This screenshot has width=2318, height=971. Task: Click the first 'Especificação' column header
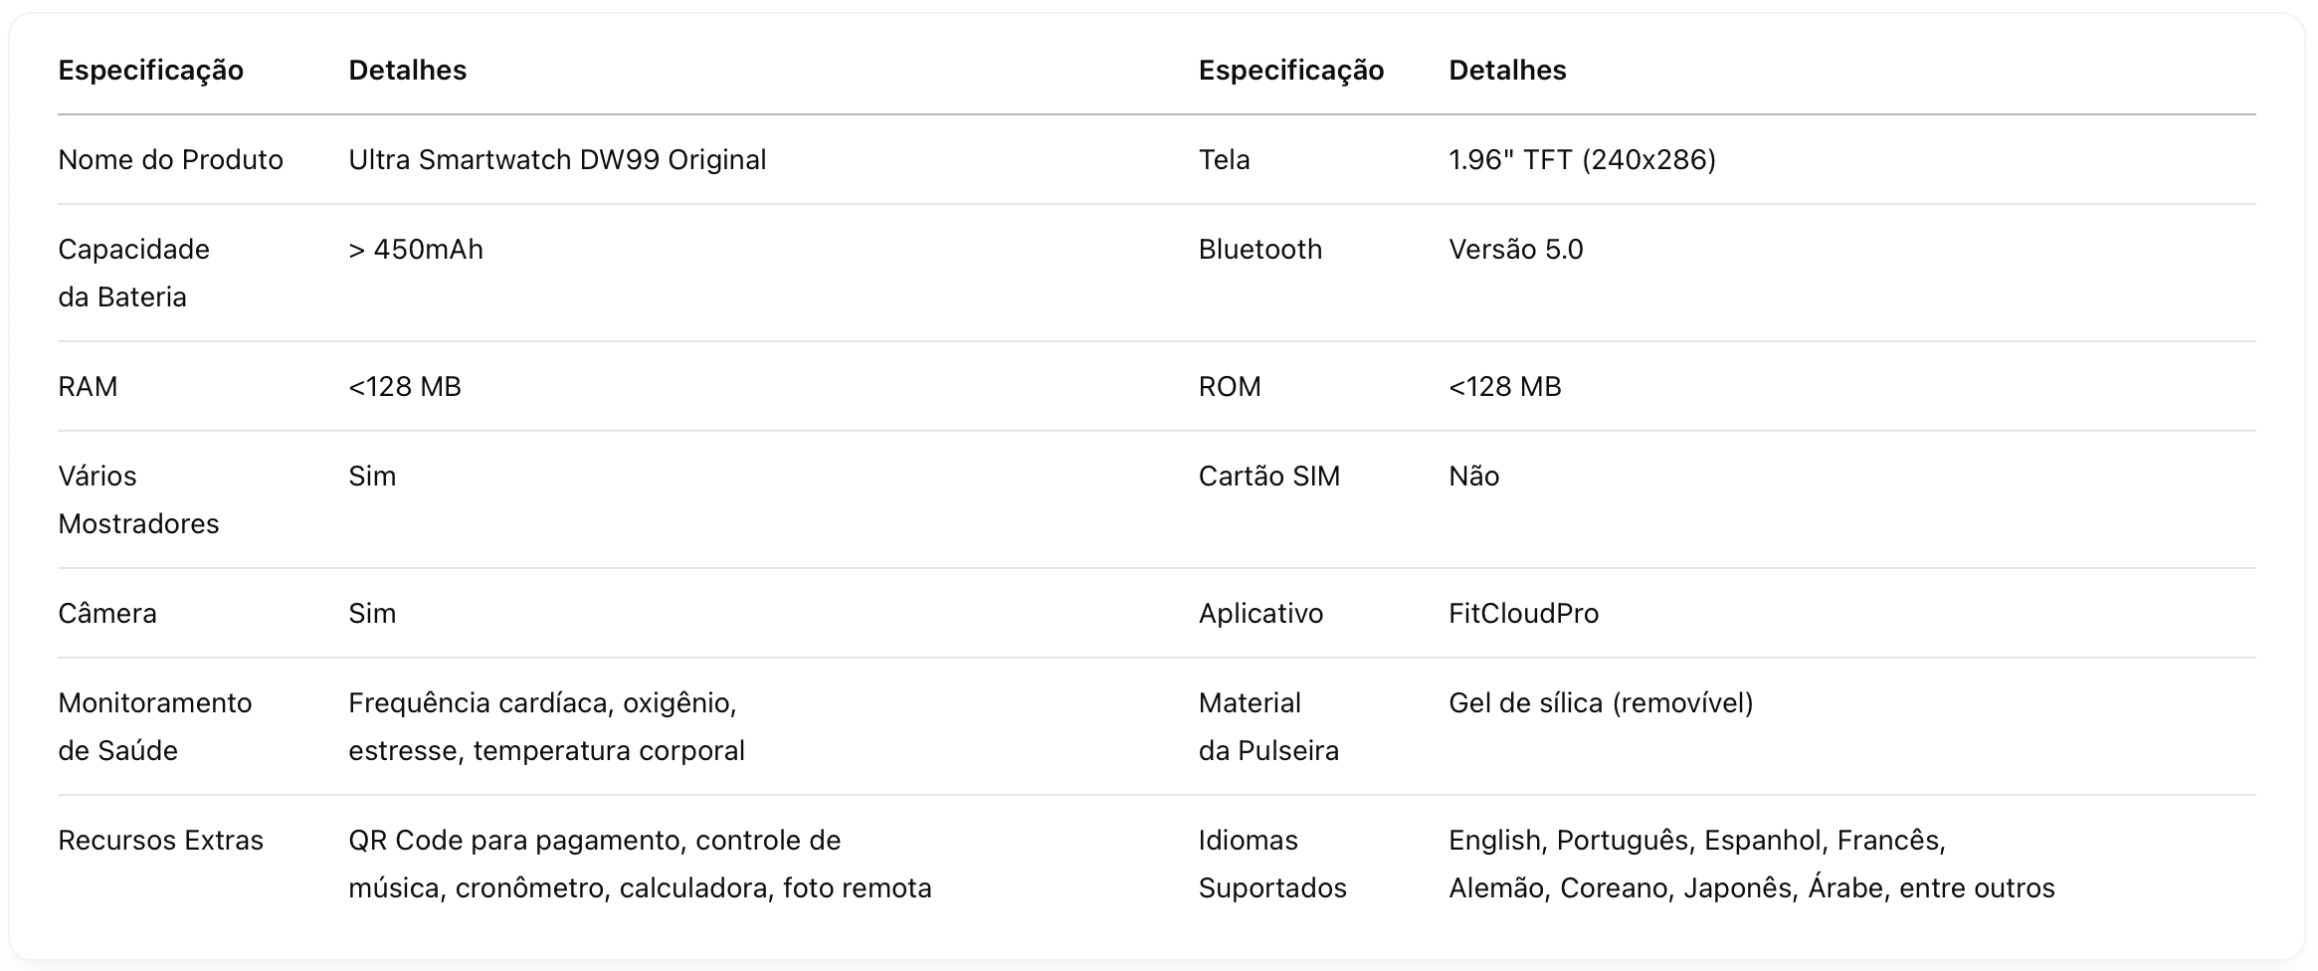tap(151, 71)
